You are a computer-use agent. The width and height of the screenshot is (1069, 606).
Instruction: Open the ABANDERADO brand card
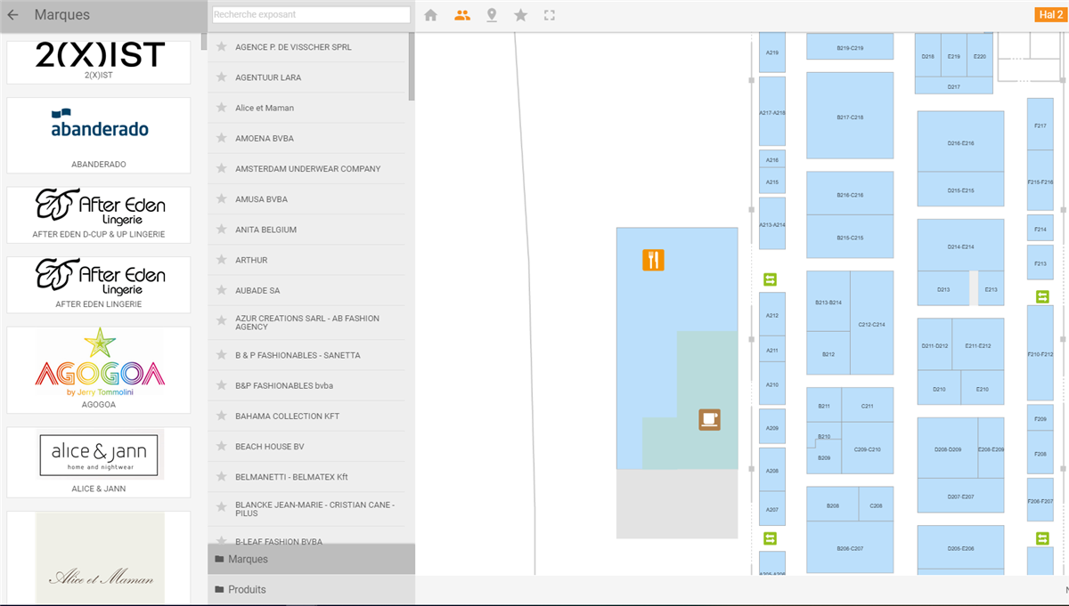99,135
